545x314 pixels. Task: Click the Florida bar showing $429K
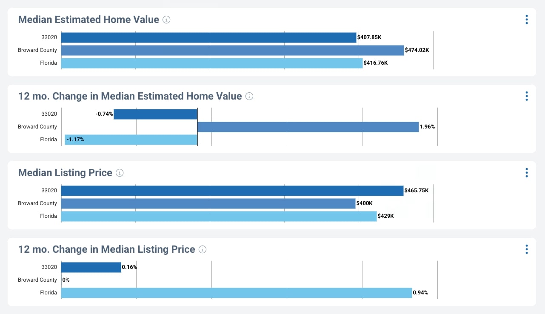tap(219, 216)
